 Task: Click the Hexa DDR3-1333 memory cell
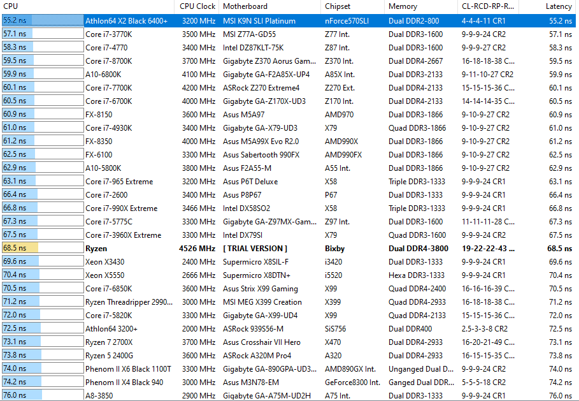(417, 275)
